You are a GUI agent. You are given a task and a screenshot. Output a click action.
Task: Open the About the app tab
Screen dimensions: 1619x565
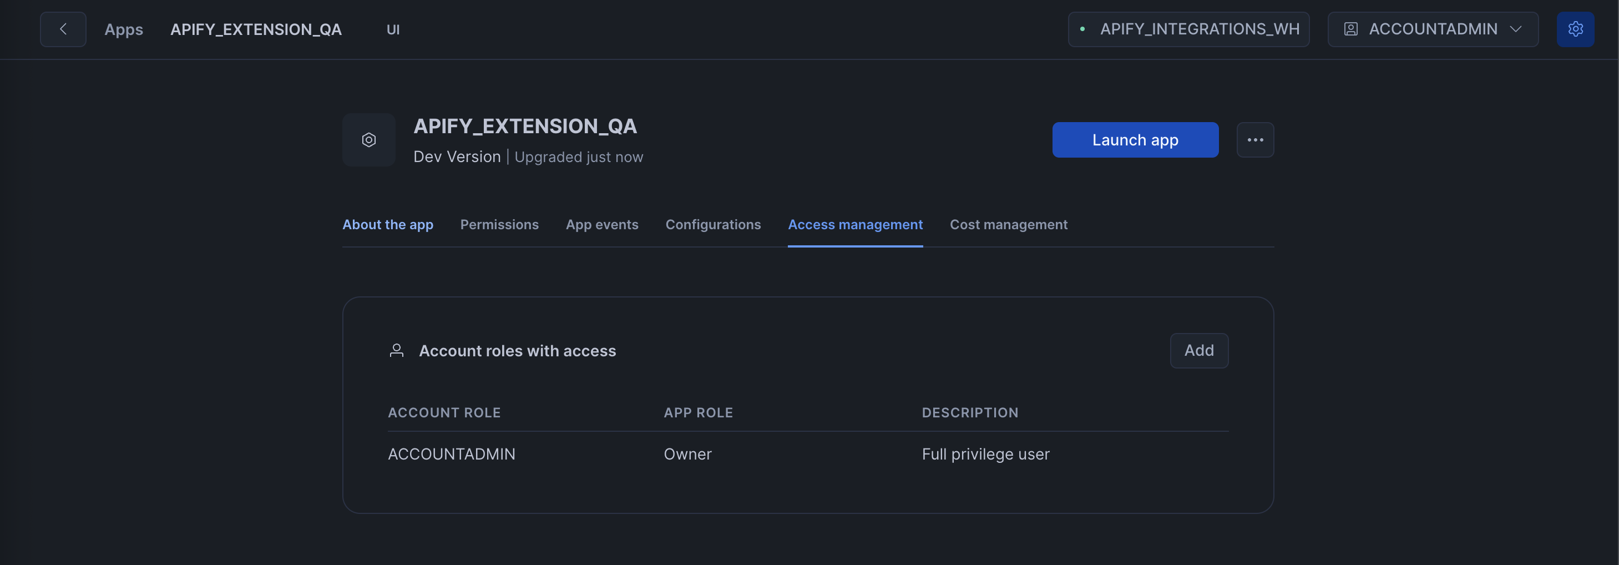(388, 224)
